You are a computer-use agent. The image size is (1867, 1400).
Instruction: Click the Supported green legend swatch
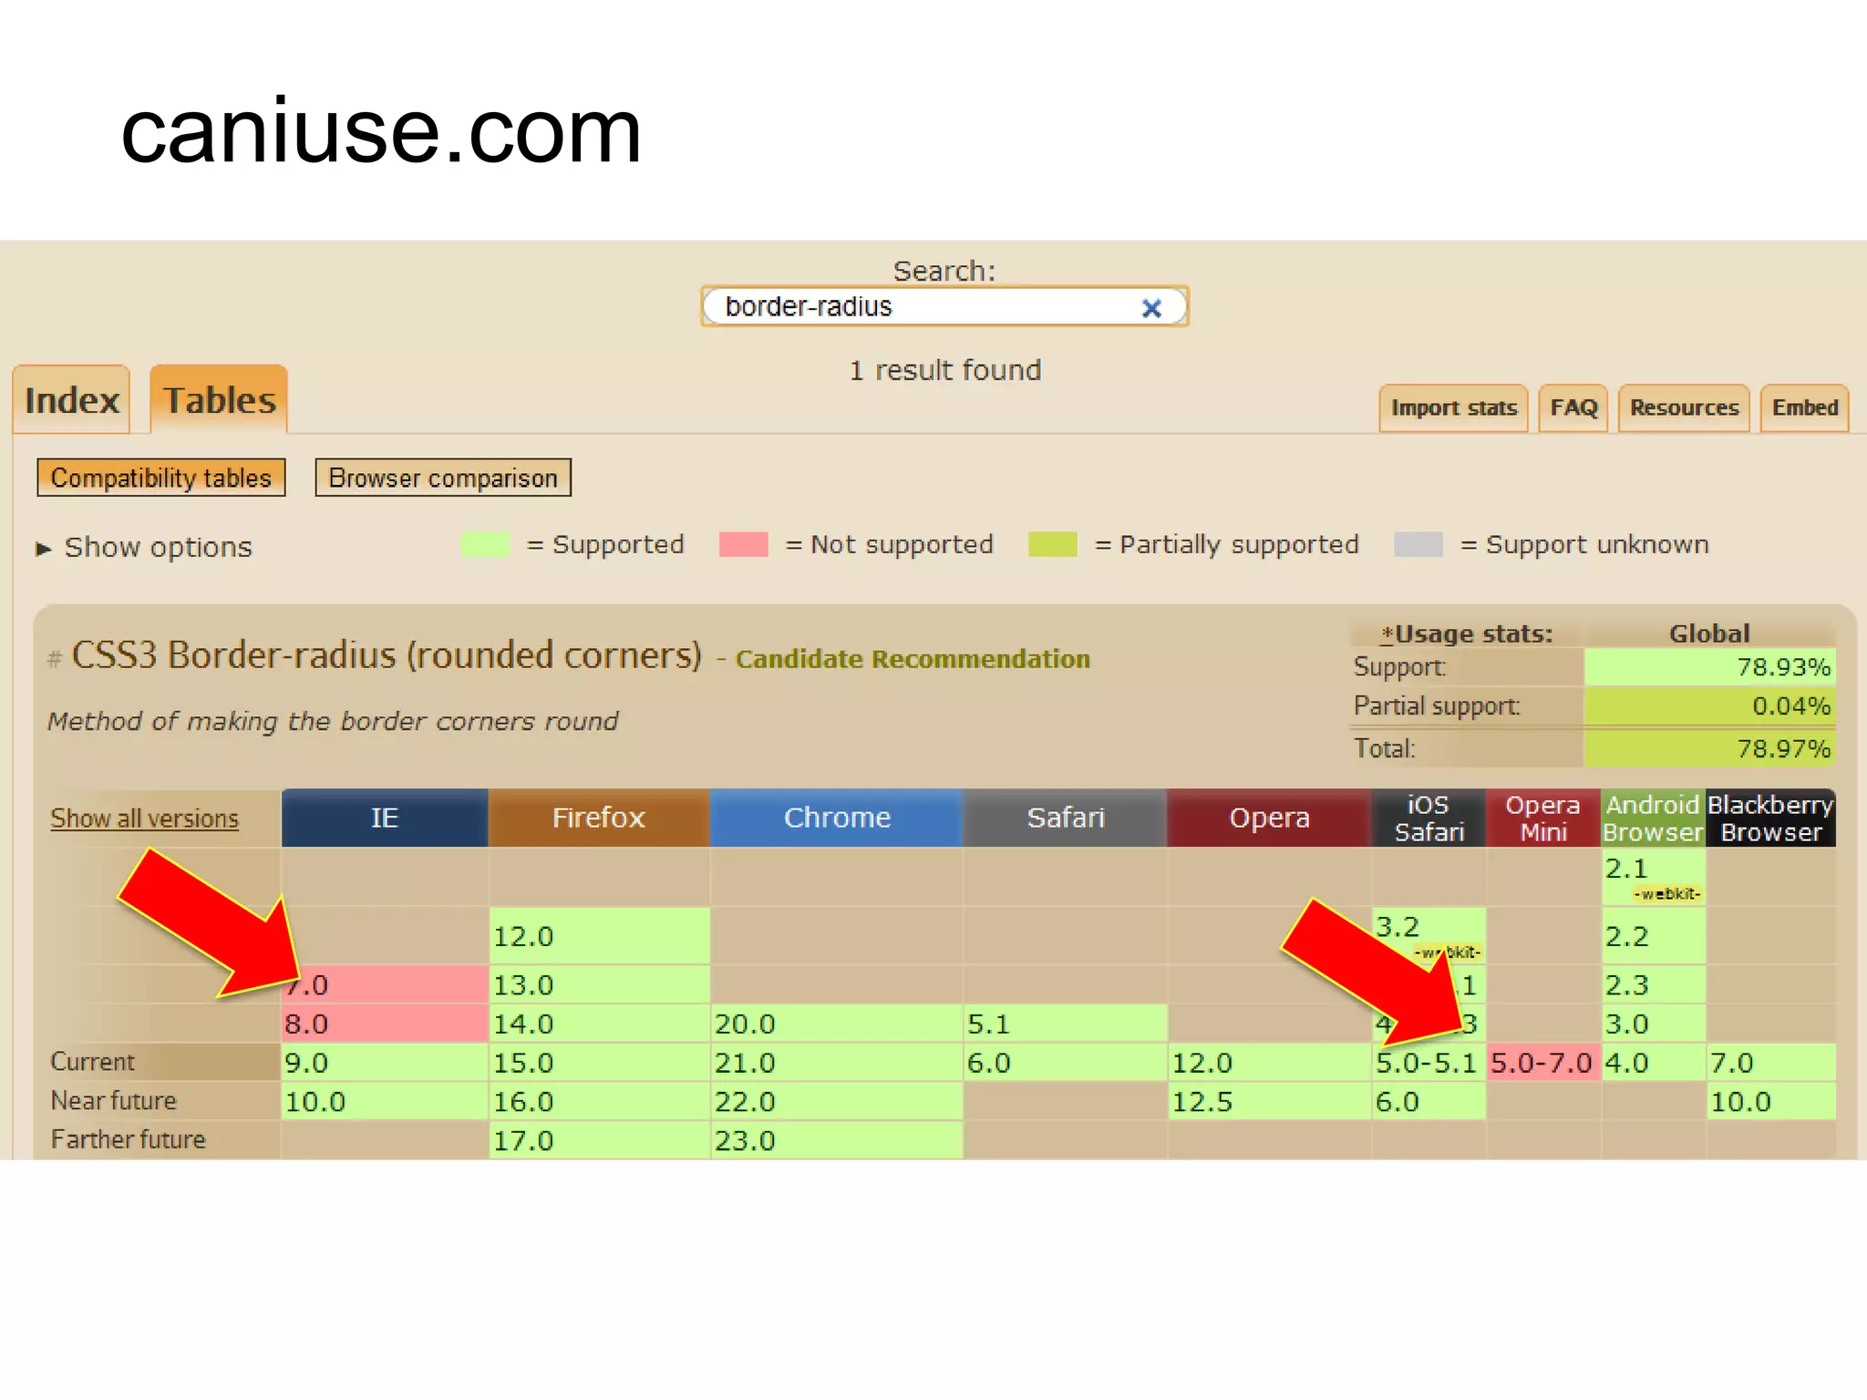click(x=485, y=544)
